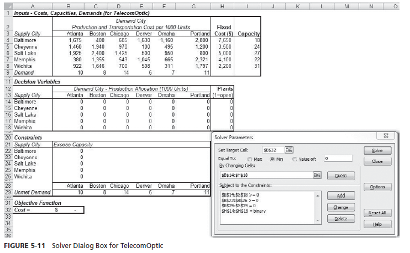
Task: Delete the selected constraint
Action: pyautogui.click(x=340, y=219)
